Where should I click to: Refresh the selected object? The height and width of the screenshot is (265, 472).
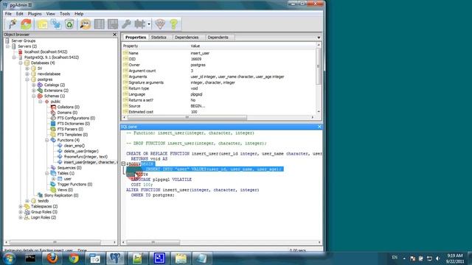tap(27, 24)
